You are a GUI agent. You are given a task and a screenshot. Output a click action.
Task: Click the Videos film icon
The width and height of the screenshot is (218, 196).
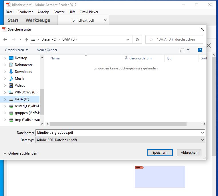coord(11,85)
